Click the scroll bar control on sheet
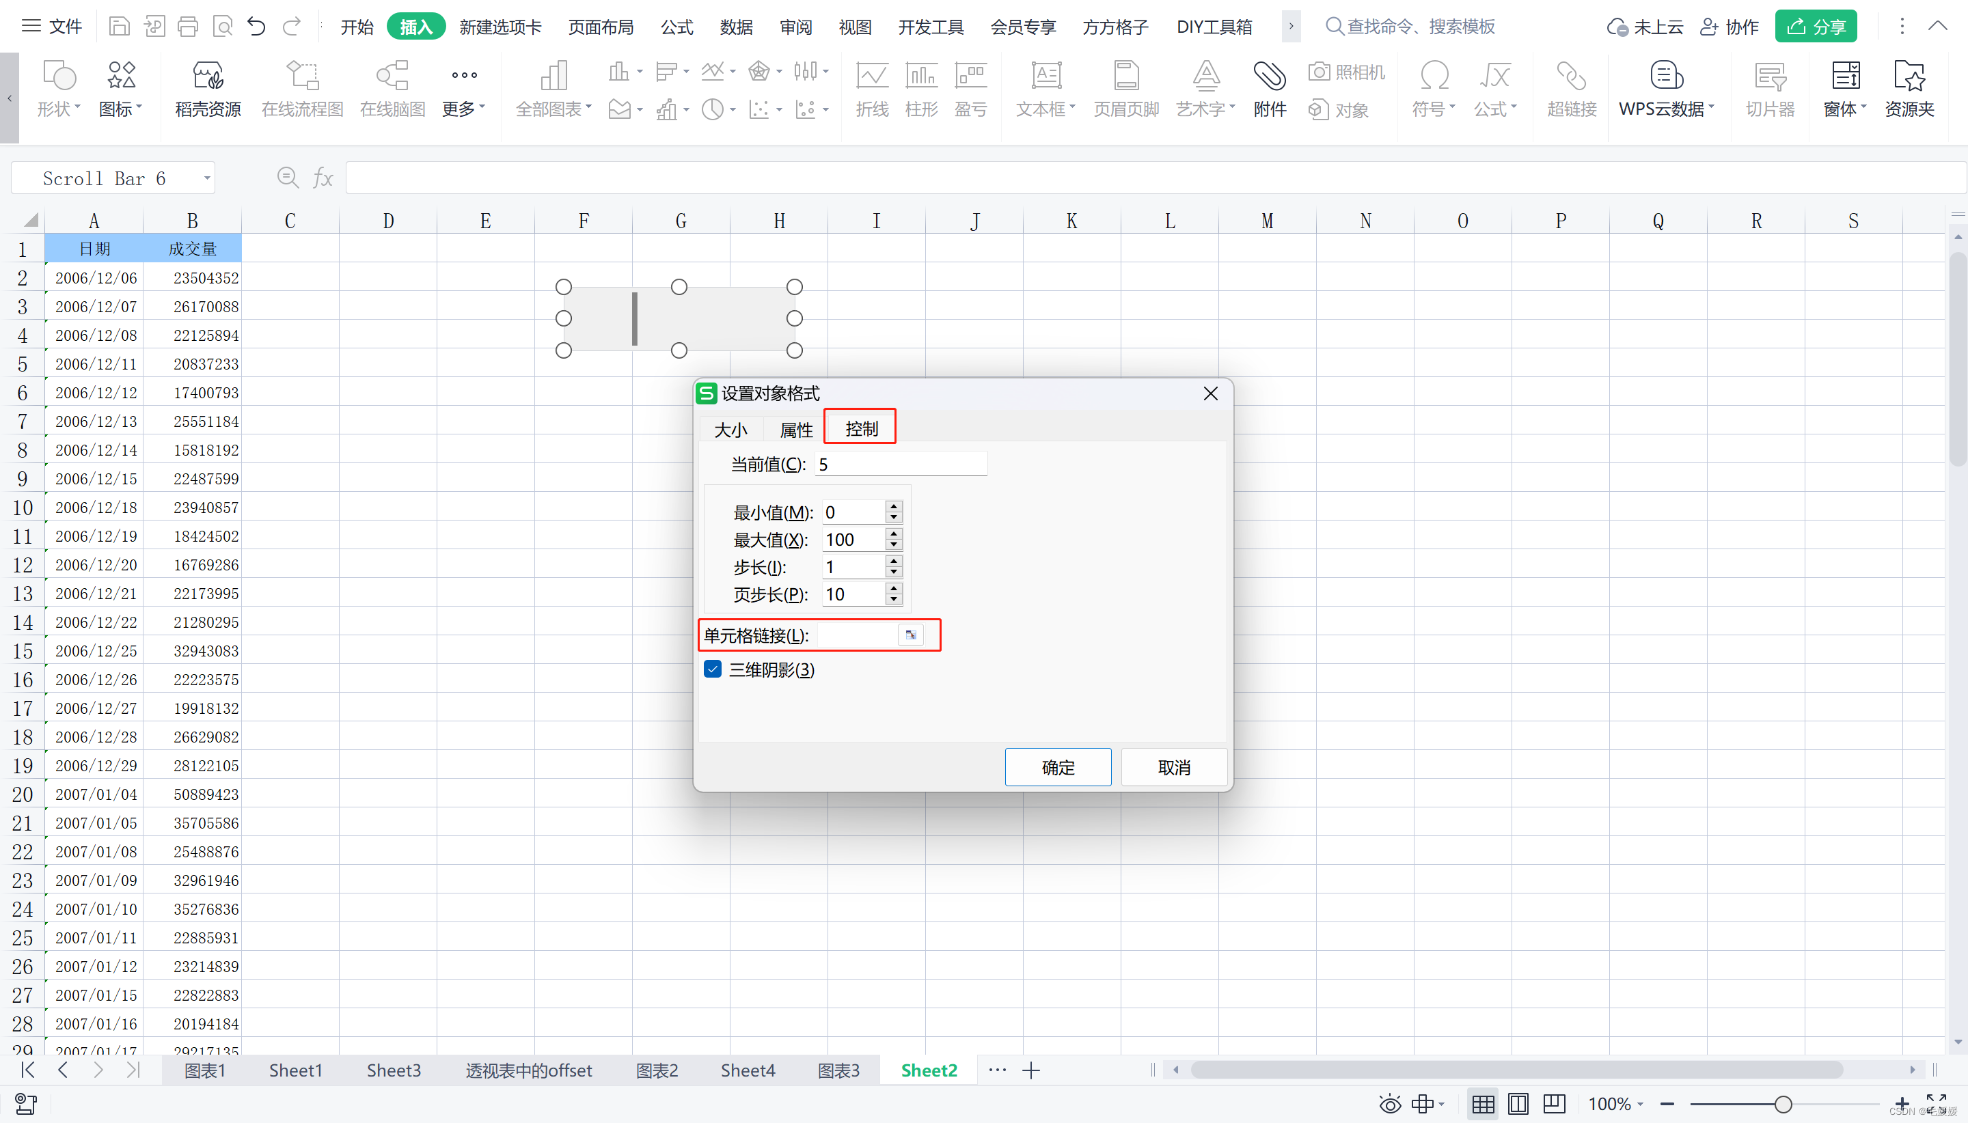This screenshot has width=1968, height=1123. pos(679,318)
